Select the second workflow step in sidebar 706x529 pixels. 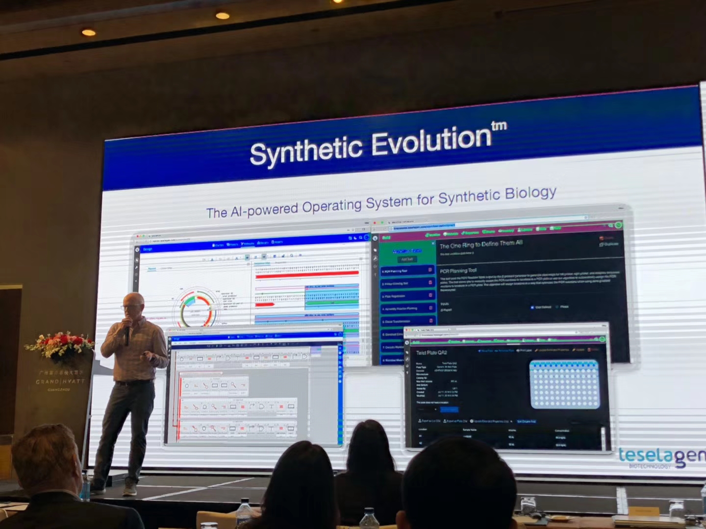(x=406, y=283)
